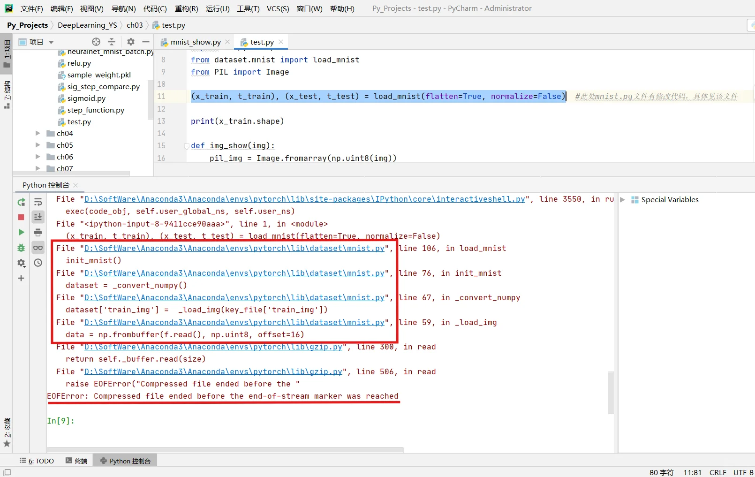
Task: Rerun the Python console
Action: tap(21, 202)
